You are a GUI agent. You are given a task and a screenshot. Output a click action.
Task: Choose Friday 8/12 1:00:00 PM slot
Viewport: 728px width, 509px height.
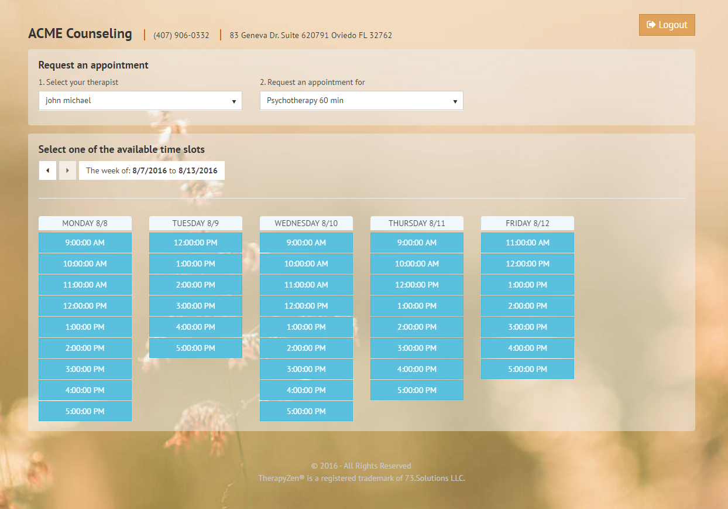tap(527, 285)
